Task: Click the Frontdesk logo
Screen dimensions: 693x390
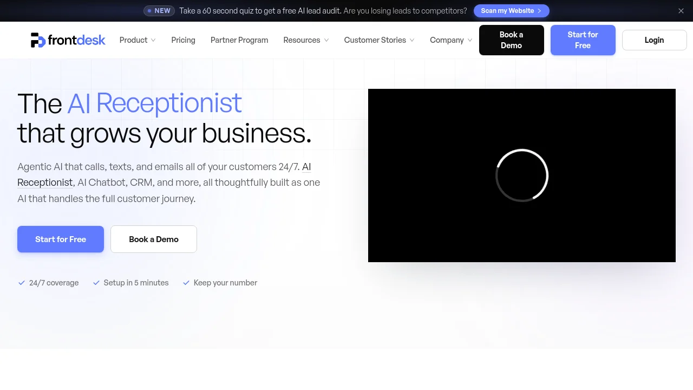Action: point(68,40)
